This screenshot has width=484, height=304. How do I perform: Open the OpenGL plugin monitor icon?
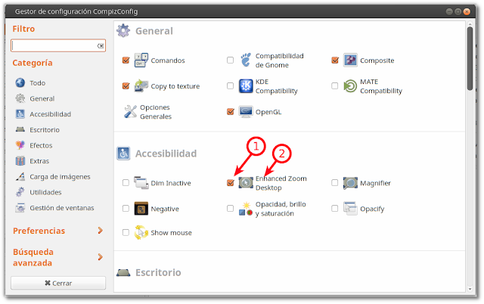(x=246, y=112)
